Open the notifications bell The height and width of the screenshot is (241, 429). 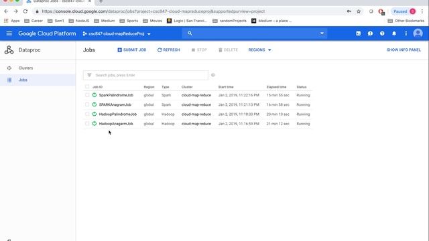click(394, 33)
